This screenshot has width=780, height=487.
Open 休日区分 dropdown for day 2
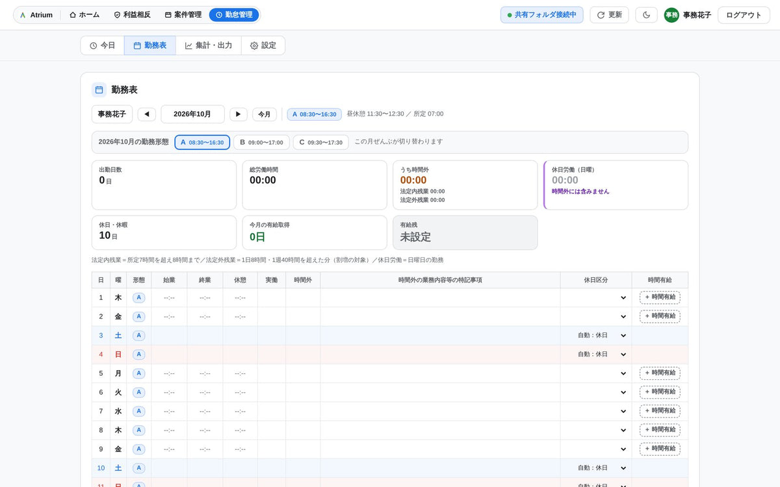(x=596, y=316)
